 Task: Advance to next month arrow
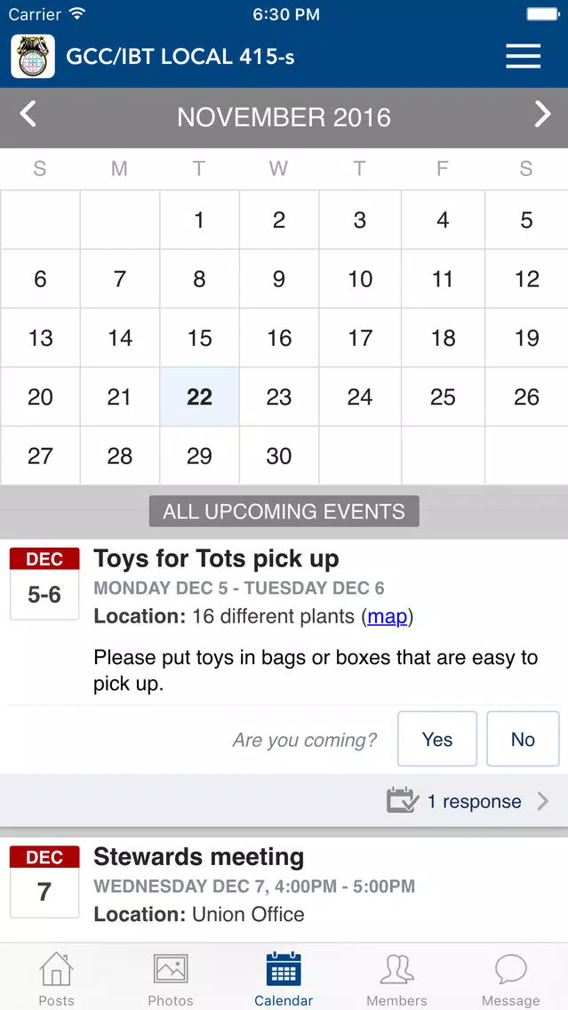tap(542, 115)
